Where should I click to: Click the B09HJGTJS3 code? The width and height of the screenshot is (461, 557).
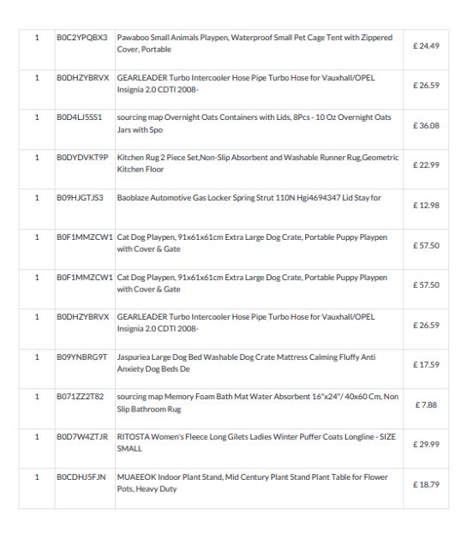(80, 198)
